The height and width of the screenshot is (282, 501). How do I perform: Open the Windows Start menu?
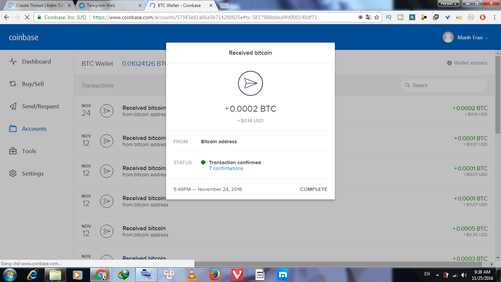click(10, 275)
